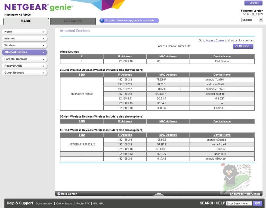Expand the Internet menu arrow
Viewport: 266px width, 208px height.
43,39
